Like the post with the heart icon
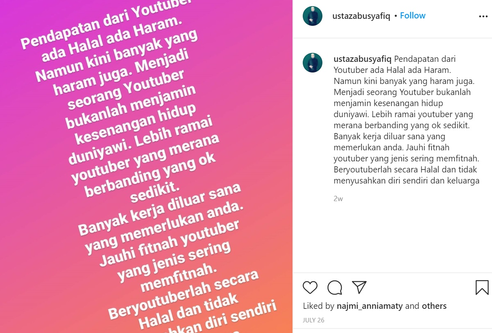The image size is (492, 333). coord(310,288)
